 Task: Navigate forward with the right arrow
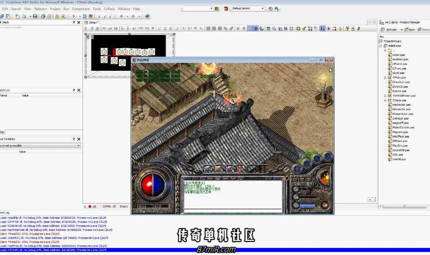[133, 16]
